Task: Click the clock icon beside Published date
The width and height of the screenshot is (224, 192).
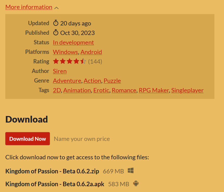Action: [x=56, y=33]
